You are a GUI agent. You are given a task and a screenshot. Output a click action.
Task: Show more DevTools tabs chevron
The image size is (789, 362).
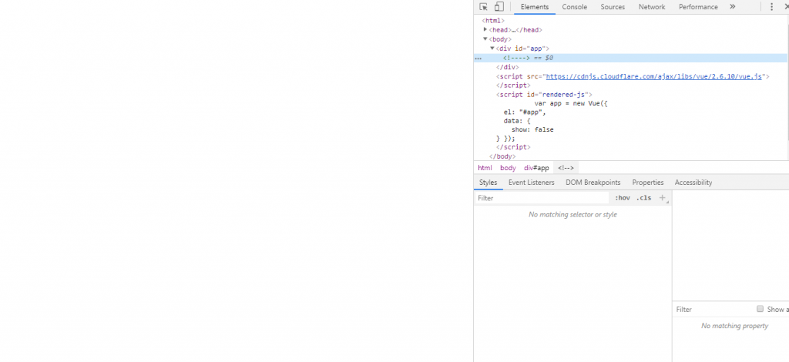733,6
